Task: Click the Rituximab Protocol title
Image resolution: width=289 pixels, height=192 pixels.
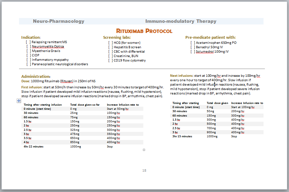Action: click(x=144, y=31)
